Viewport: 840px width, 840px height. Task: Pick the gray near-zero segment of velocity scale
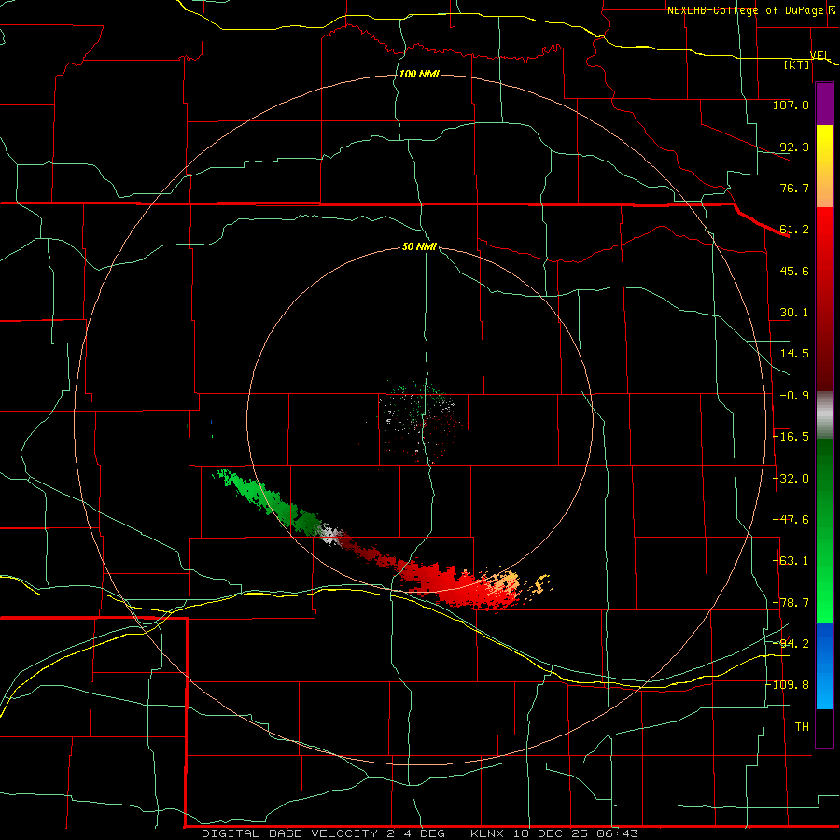coord(824,413)
